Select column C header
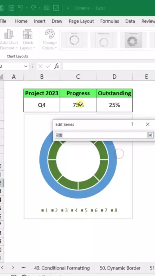The width and height of the screenshot is (155, 276). click(78, 77)
